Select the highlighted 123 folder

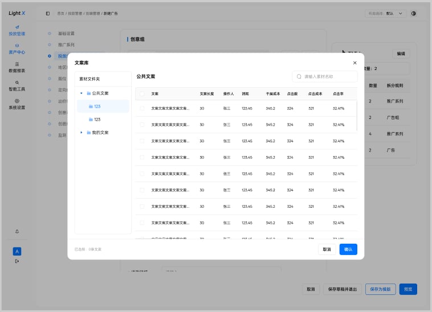[103, 106]
